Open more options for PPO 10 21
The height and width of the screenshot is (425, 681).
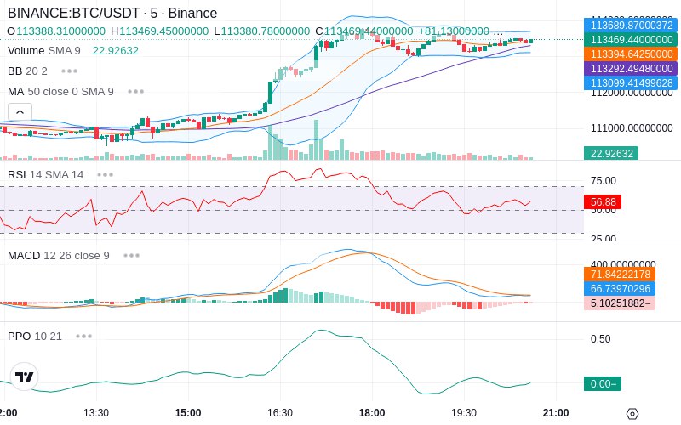(83, 336)
